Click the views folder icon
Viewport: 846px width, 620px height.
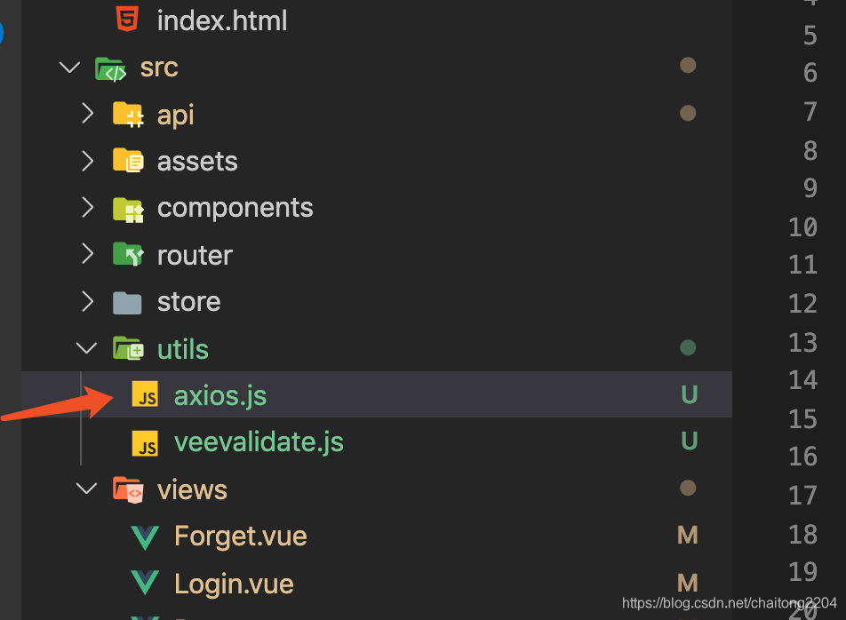click(126, 489)
